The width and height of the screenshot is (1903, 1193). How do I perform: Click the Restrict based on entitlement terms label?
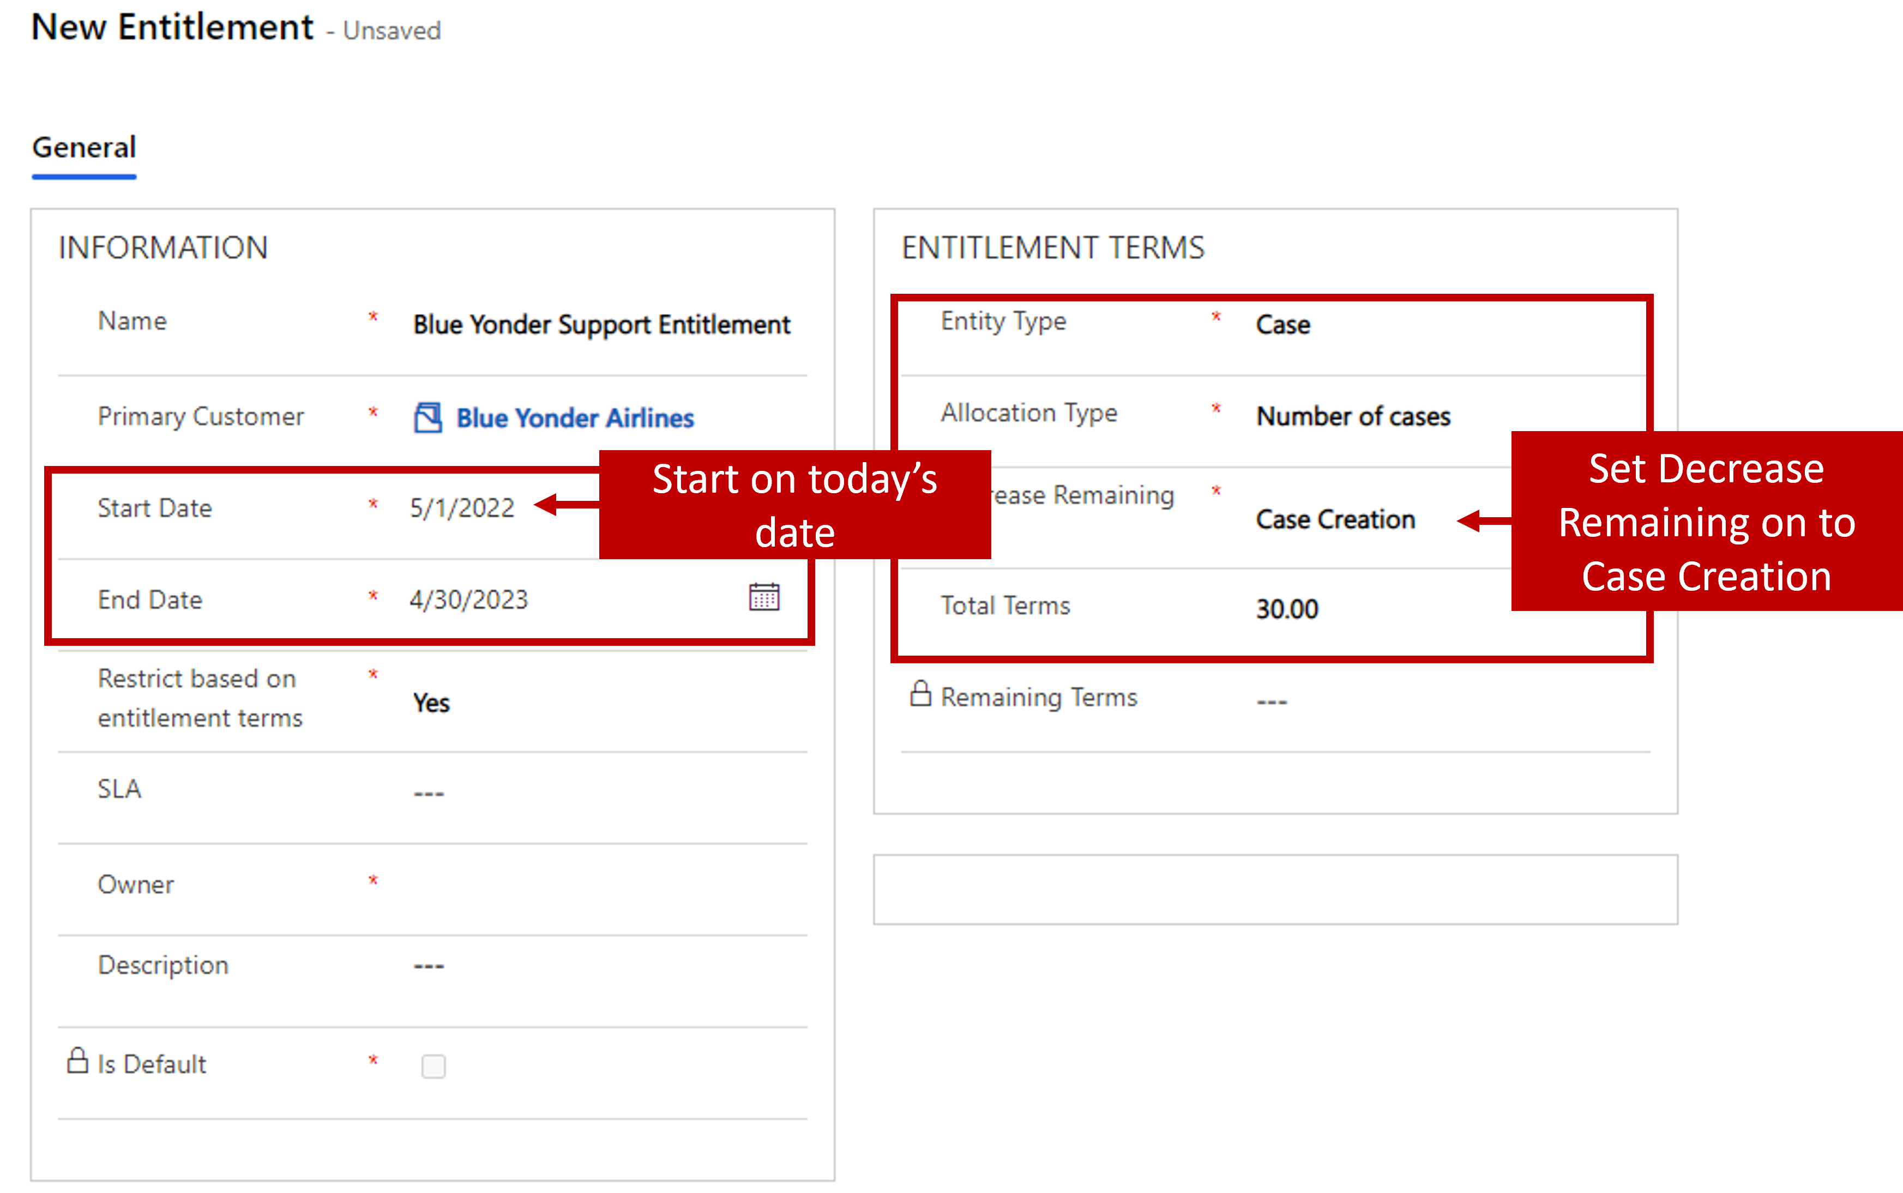pos(200,698)
